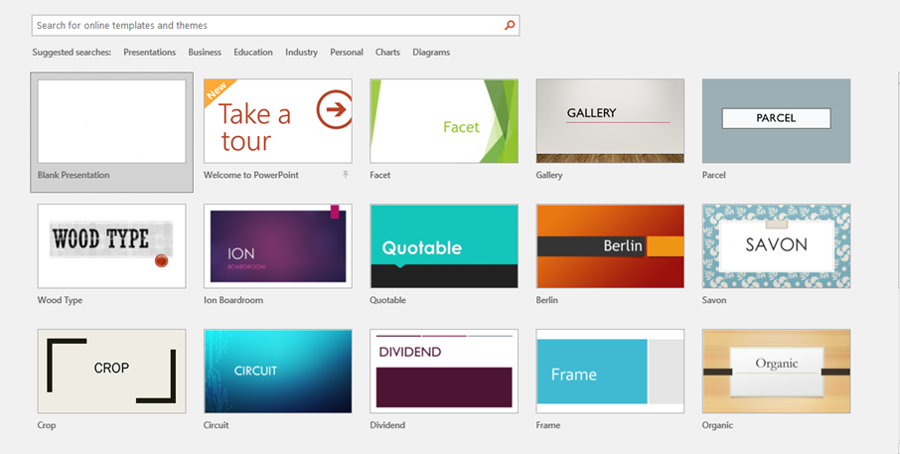The width and height of the screenshot is (900, 454).
Task: Search suggested category Business
Action: click(205, 53)
